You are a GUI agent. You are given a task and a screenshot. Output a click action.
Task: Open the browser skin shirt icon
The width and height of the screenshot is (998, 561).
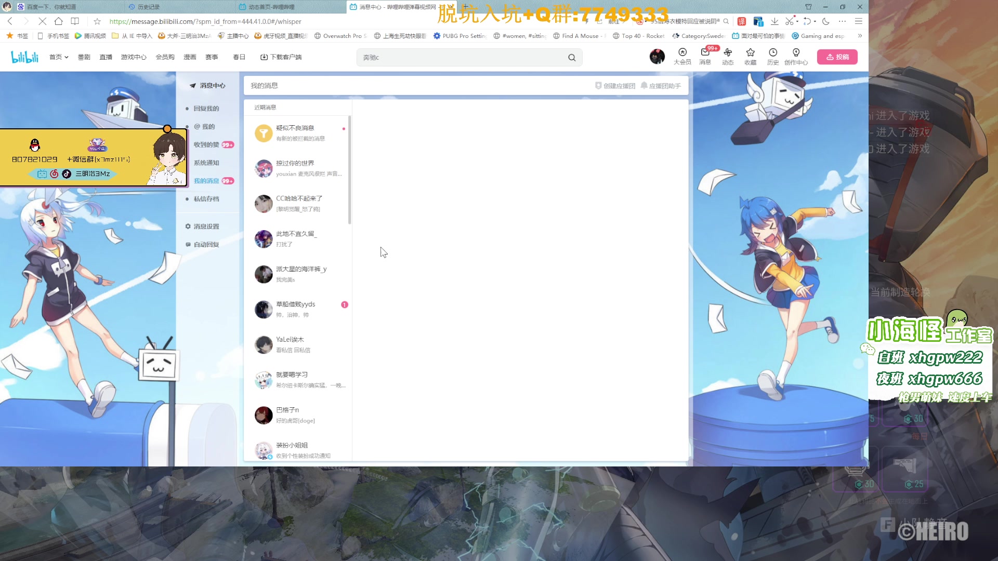click(808, 7)
